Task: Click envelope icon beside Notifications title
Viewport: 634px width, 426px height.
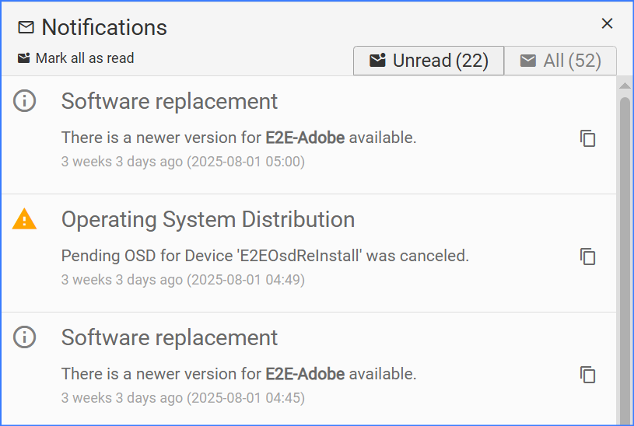Action: click(26, 28)
